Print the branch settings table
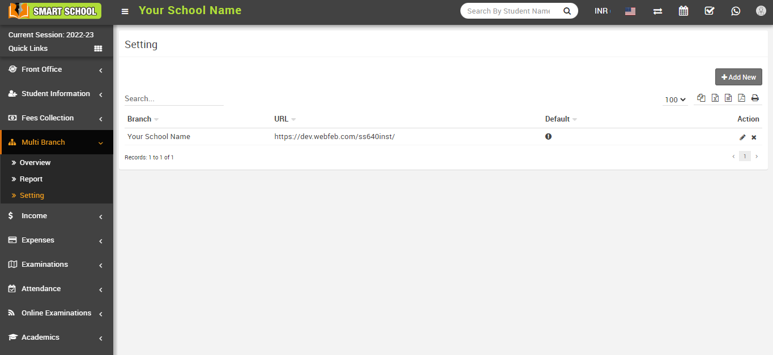The width and height of the screenshot is (773, 355). point(755,98)
